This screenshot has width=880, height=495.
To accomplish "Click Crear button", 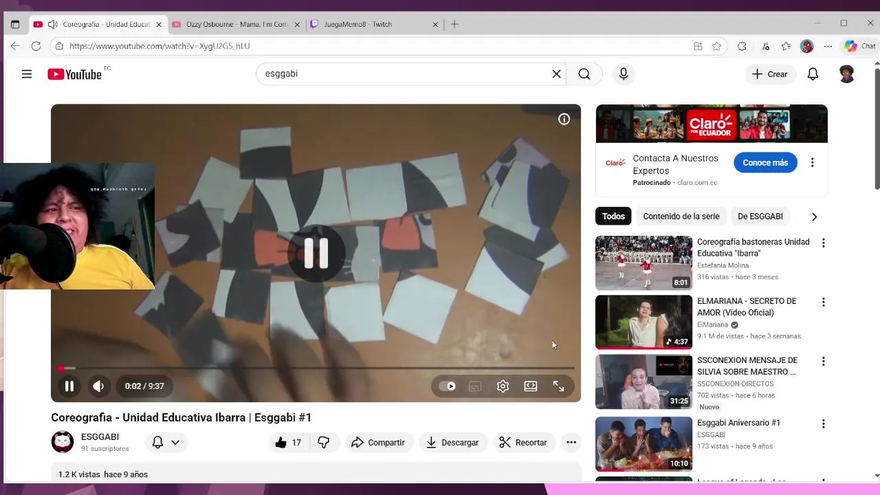I will (770, 74).
